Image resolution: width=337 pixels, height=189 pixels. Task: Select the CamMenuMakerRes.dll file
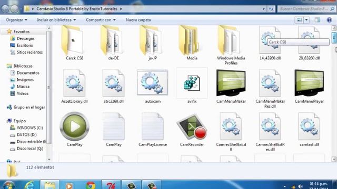(270, 88)
